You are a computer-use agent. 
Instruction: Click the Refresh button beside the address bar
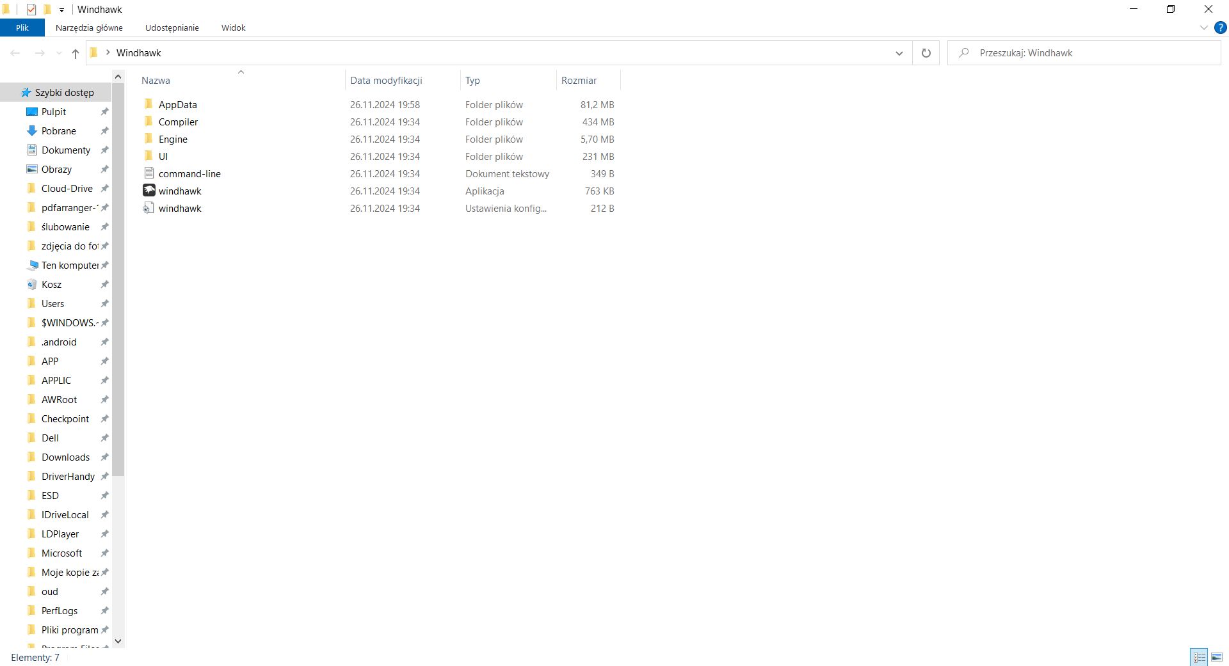pos(926,53)
